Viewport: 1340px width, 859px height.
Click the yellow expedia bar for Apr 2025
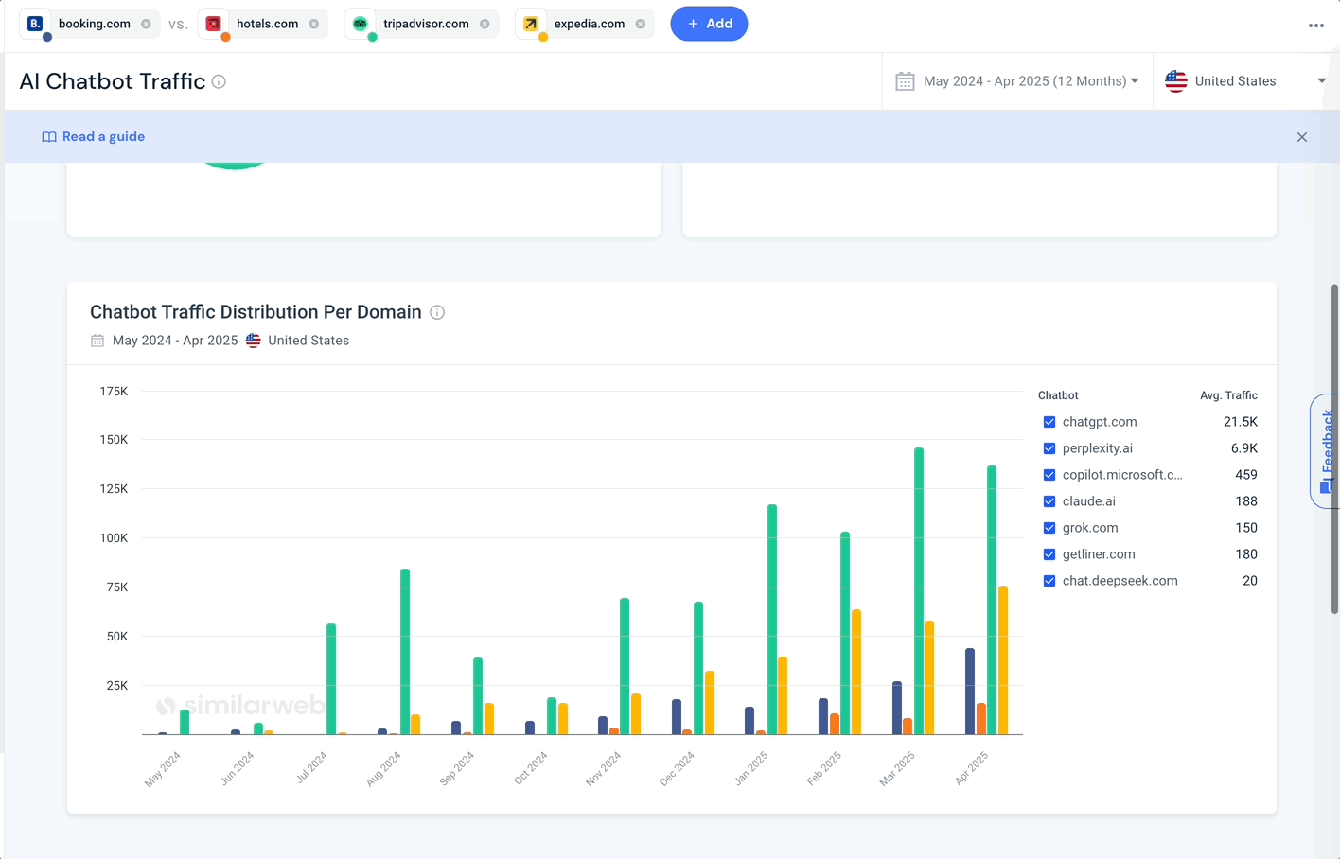click(1003, 660)
